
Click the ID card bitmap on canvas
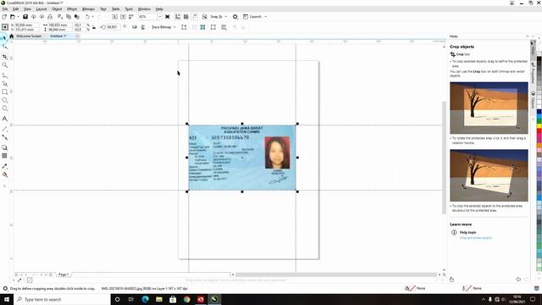click(x=242, y=158)
